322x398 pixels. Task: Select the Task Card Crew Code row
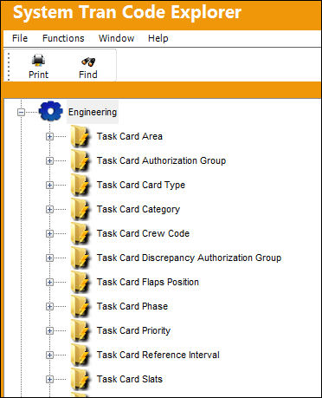click(x=143, y=233)
